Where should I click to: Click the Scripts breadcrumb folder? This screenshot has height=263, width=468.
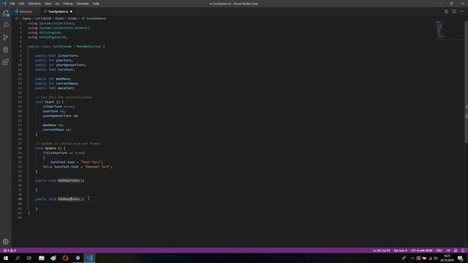[x=72, y=18]
